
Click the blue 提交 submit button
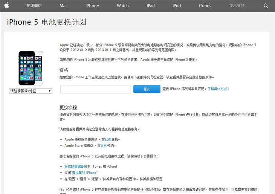147,89
